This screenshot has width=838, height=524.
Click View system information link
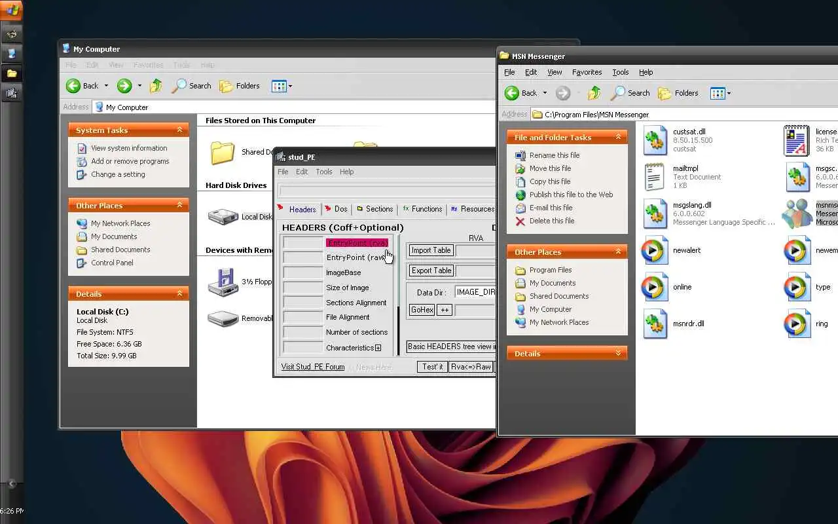click(x=129, y=148)
